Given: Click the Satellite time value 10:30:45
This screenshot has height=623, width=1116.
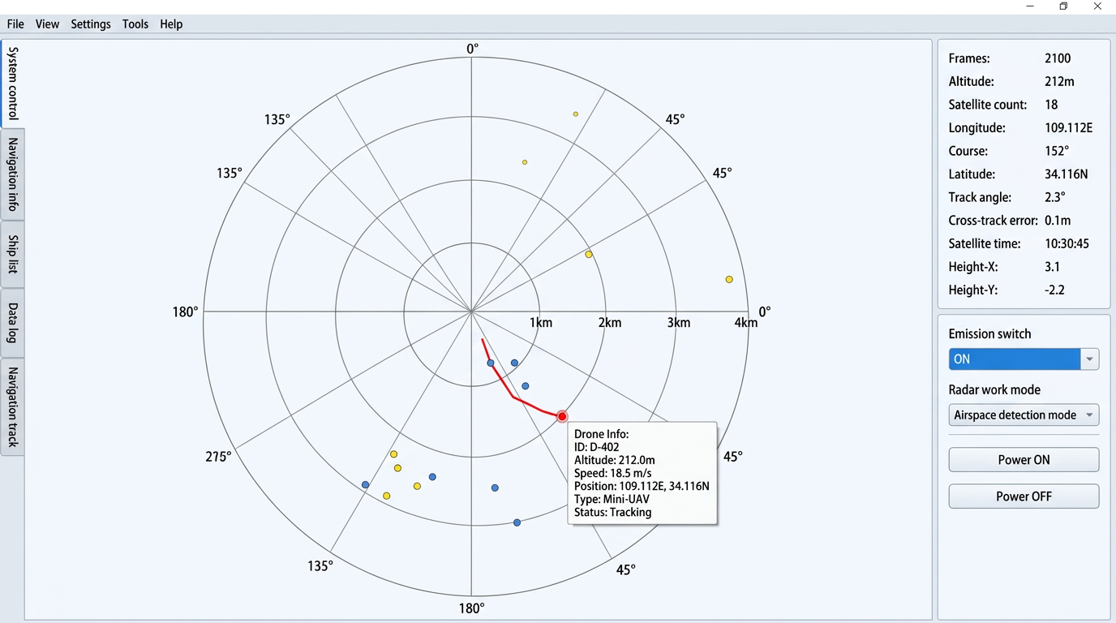Looking at the screenshot, I should pos(1067,243).
